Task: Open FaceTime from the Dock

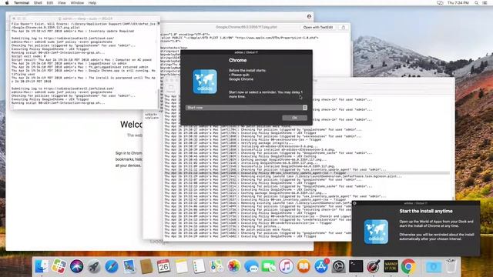Action: tap(269, 267)
